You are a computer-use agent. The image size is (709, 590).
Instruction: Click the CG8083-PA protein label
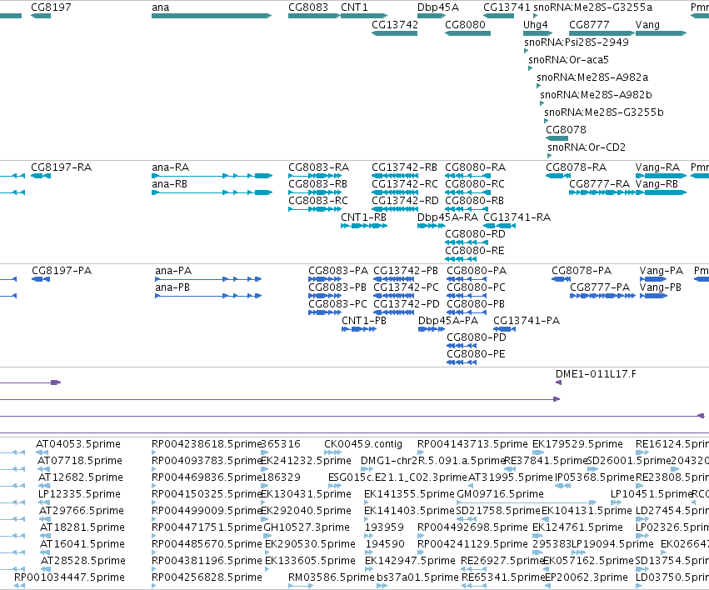338,271
